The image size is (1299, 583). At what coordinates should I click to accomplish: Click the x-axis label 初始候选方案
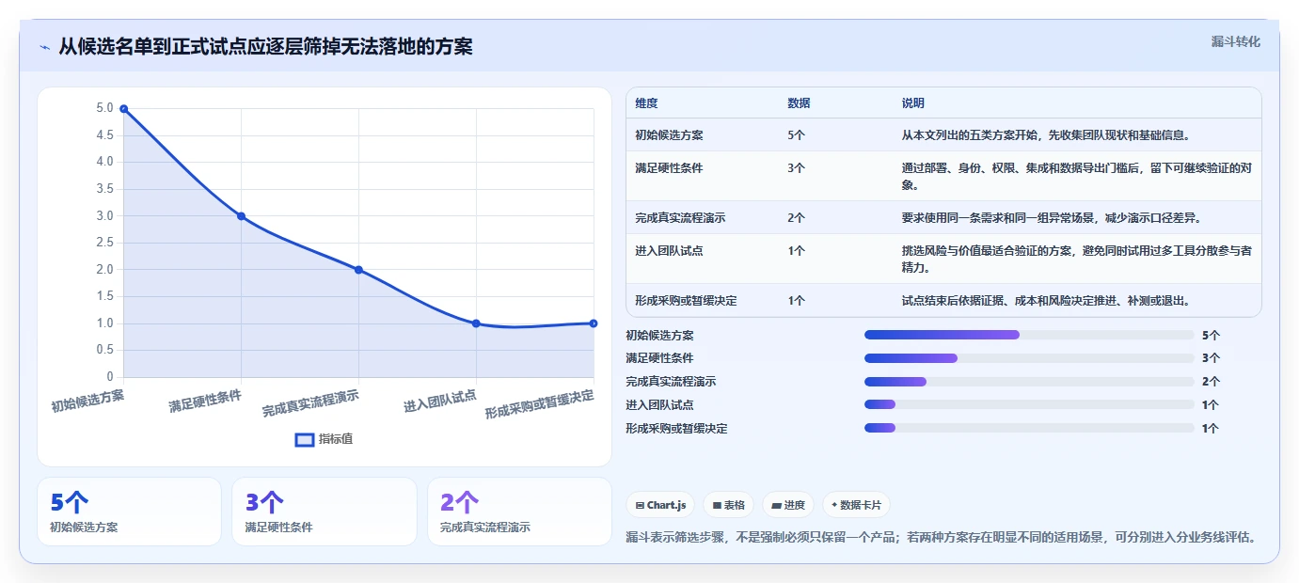pyautogui.click(x=87, y=402)
